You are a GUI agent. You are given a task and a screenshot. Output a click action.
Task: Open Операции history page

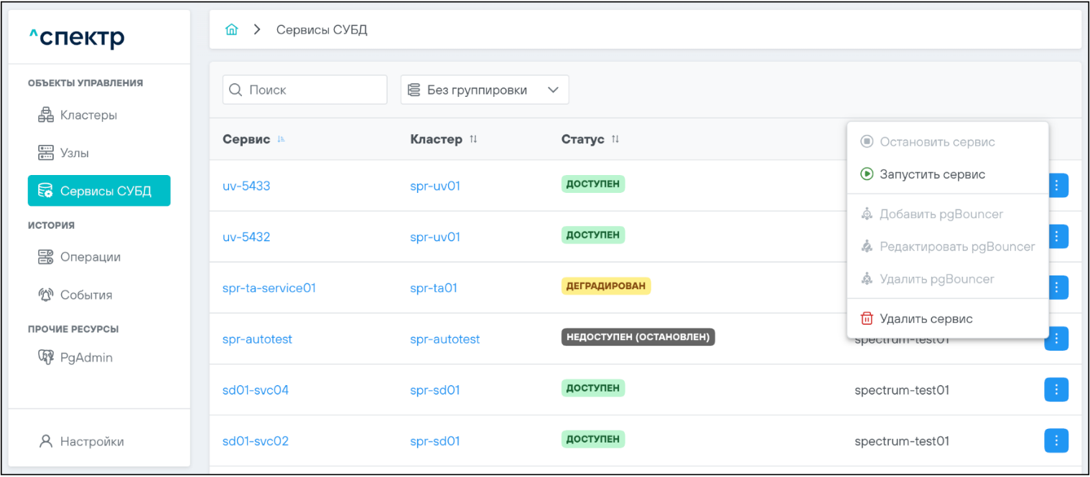[79, 258]
